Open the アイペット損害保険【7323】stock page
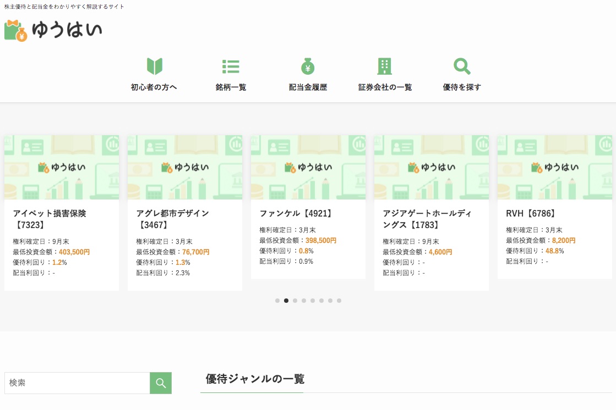 click(48, 219)
